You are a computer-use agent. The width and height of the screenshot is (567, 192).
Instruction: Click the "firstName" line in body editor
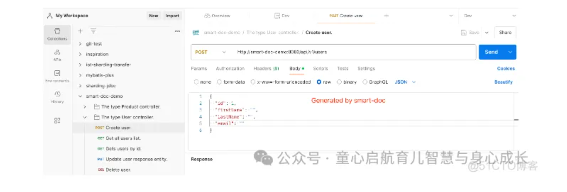click(x=237, y=110)
